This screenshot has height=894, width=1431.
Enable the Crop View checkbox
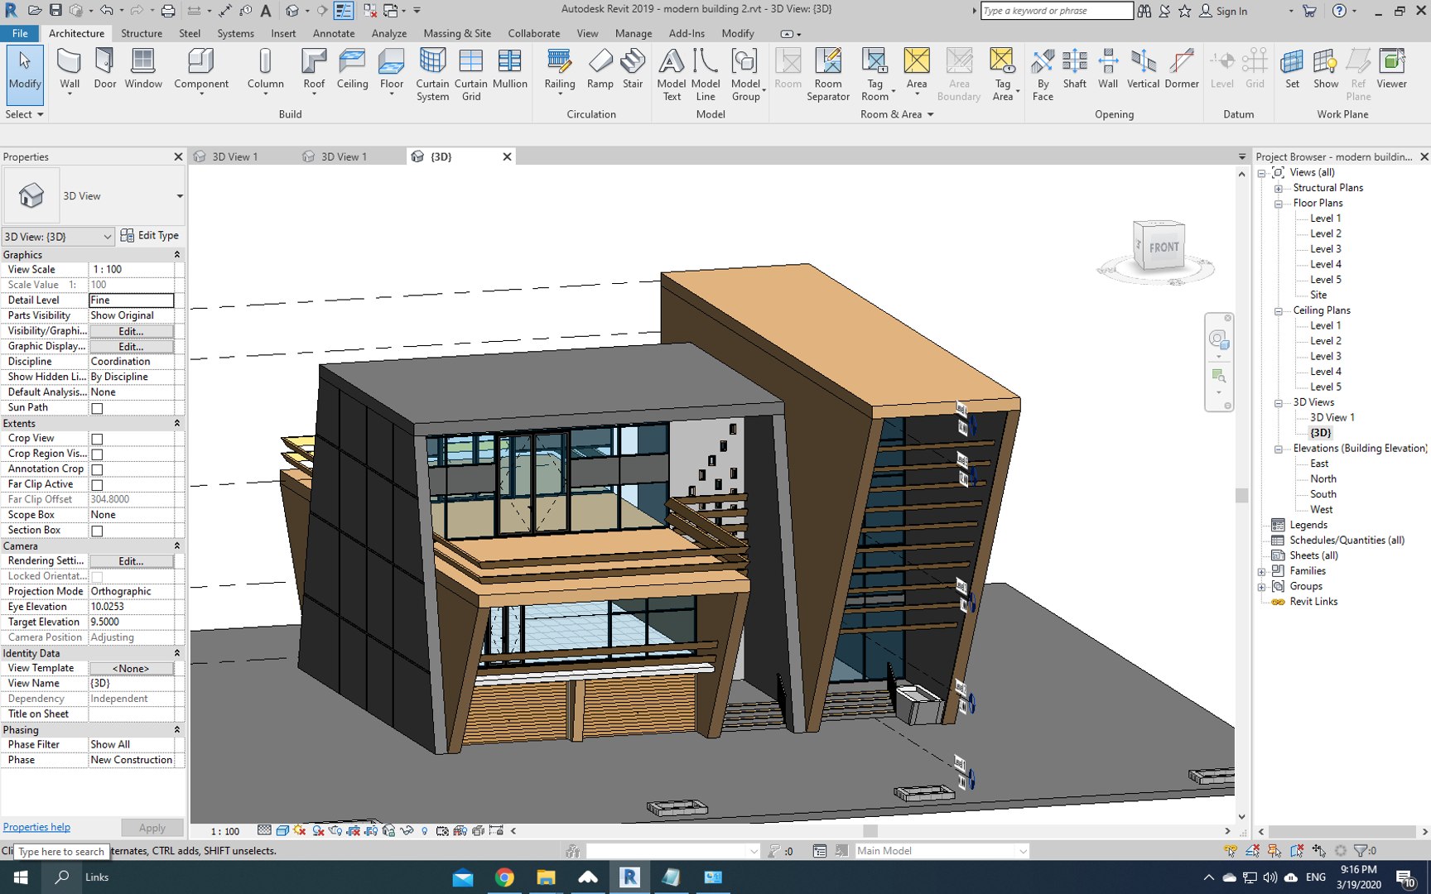(x=97, y=439)
